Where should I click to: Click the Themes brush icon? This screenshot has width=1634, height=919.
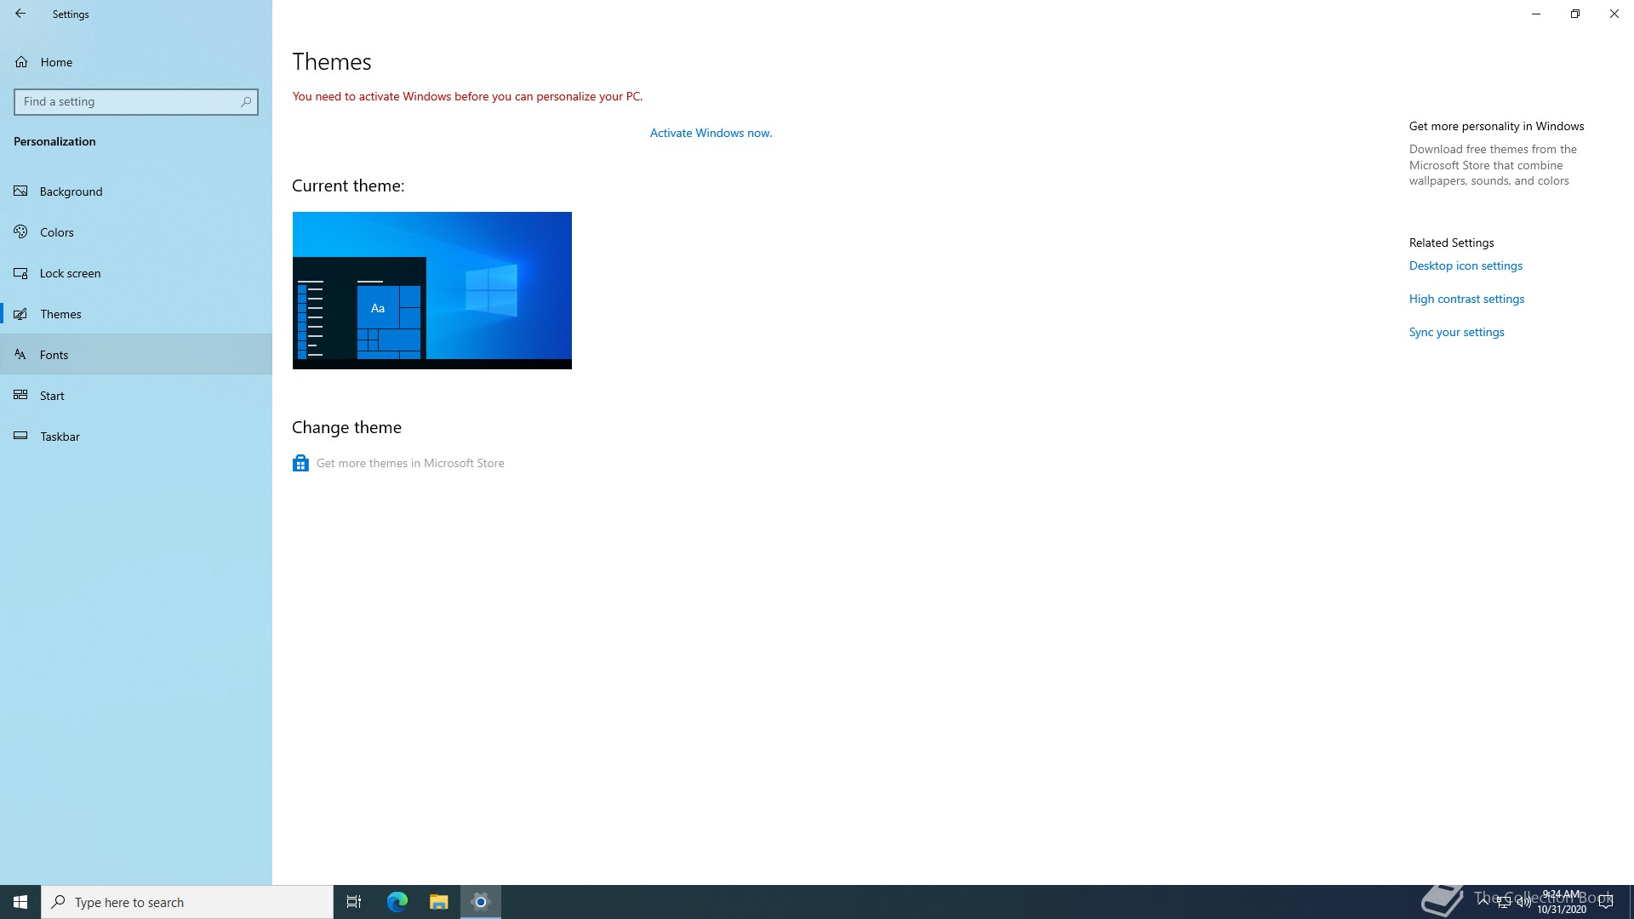click(x=21, y=314)
